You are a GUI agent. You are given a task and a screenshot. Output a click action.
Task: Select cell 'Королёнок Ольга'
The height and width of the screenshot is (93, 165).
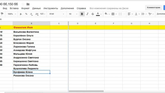point(31,36)
